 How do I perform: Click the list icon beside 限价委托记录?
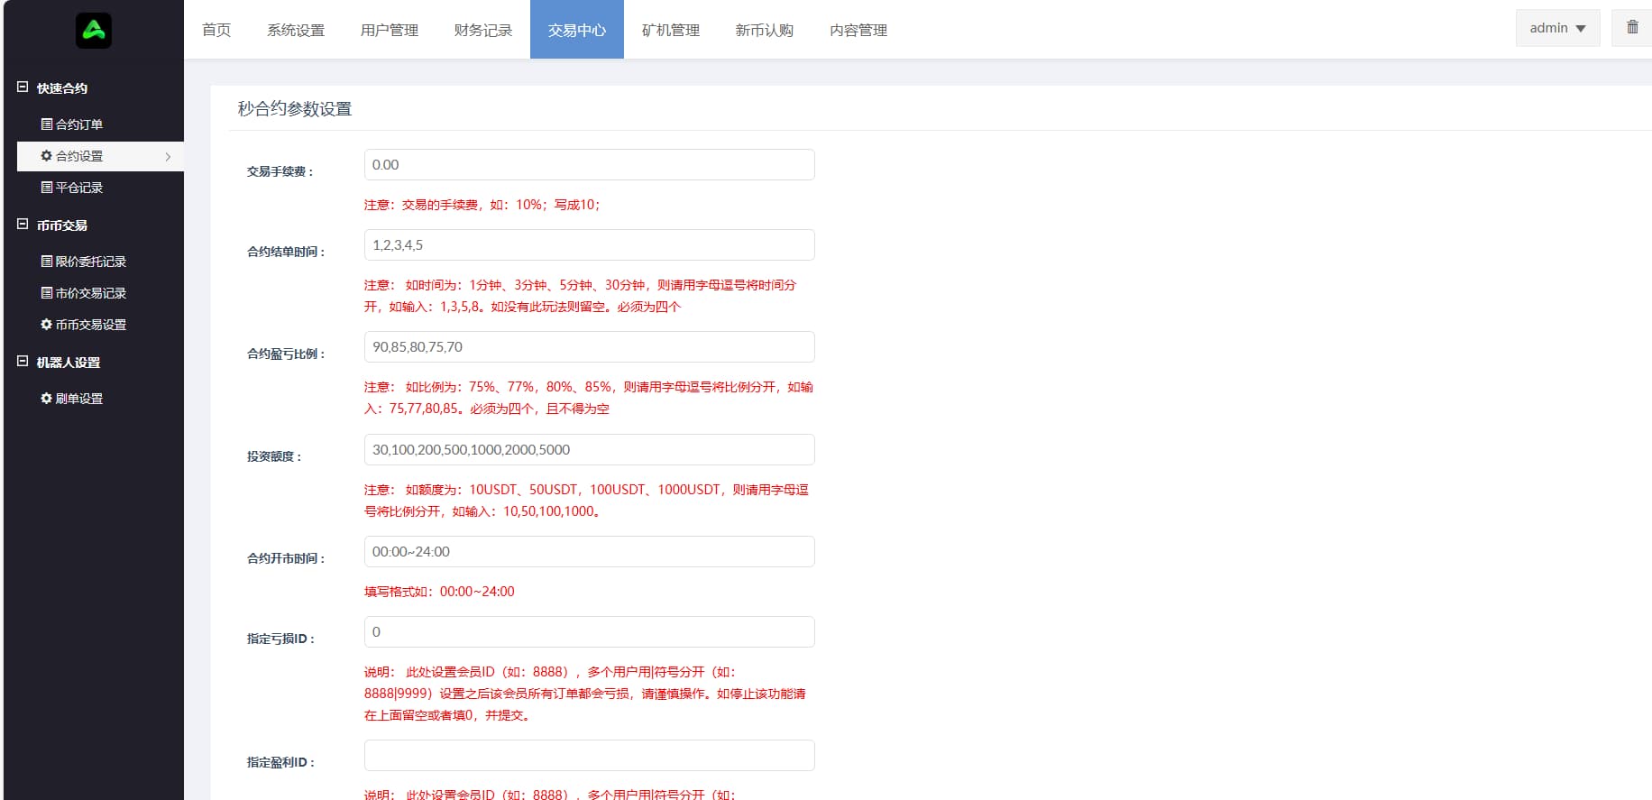(x=47, y=262)
